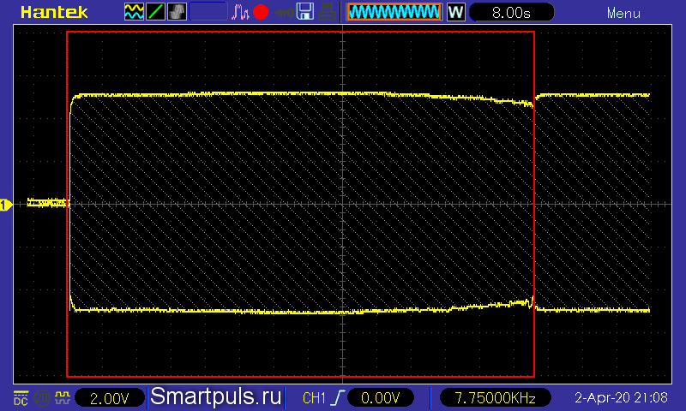Image resolution: width=686 pixels, height=411 pixels.
Task: Click the Hantek logo
Action: pyautogui.click(x=54, y=12)
